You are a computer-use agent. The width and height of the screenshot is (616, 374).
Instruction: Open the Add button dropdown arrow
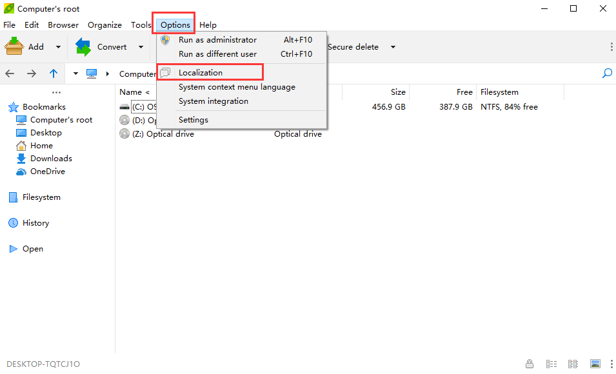(58, 47)
